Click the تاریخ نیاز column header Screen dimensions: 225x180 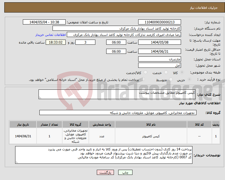coord(23,124)
